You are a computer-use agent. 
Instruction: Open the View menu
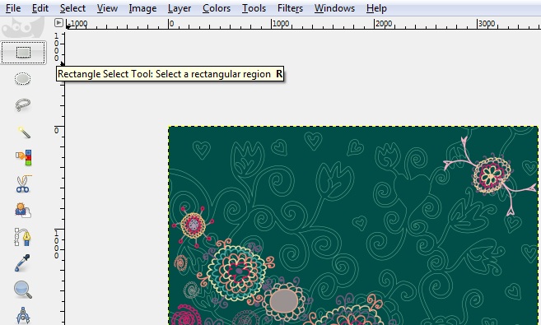pos(107,8)
